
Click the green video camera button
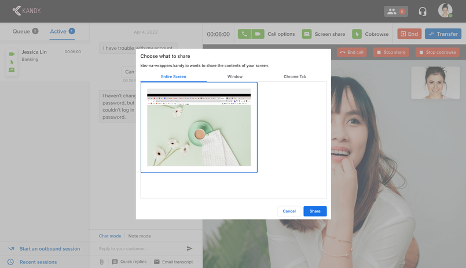(258, 34)
